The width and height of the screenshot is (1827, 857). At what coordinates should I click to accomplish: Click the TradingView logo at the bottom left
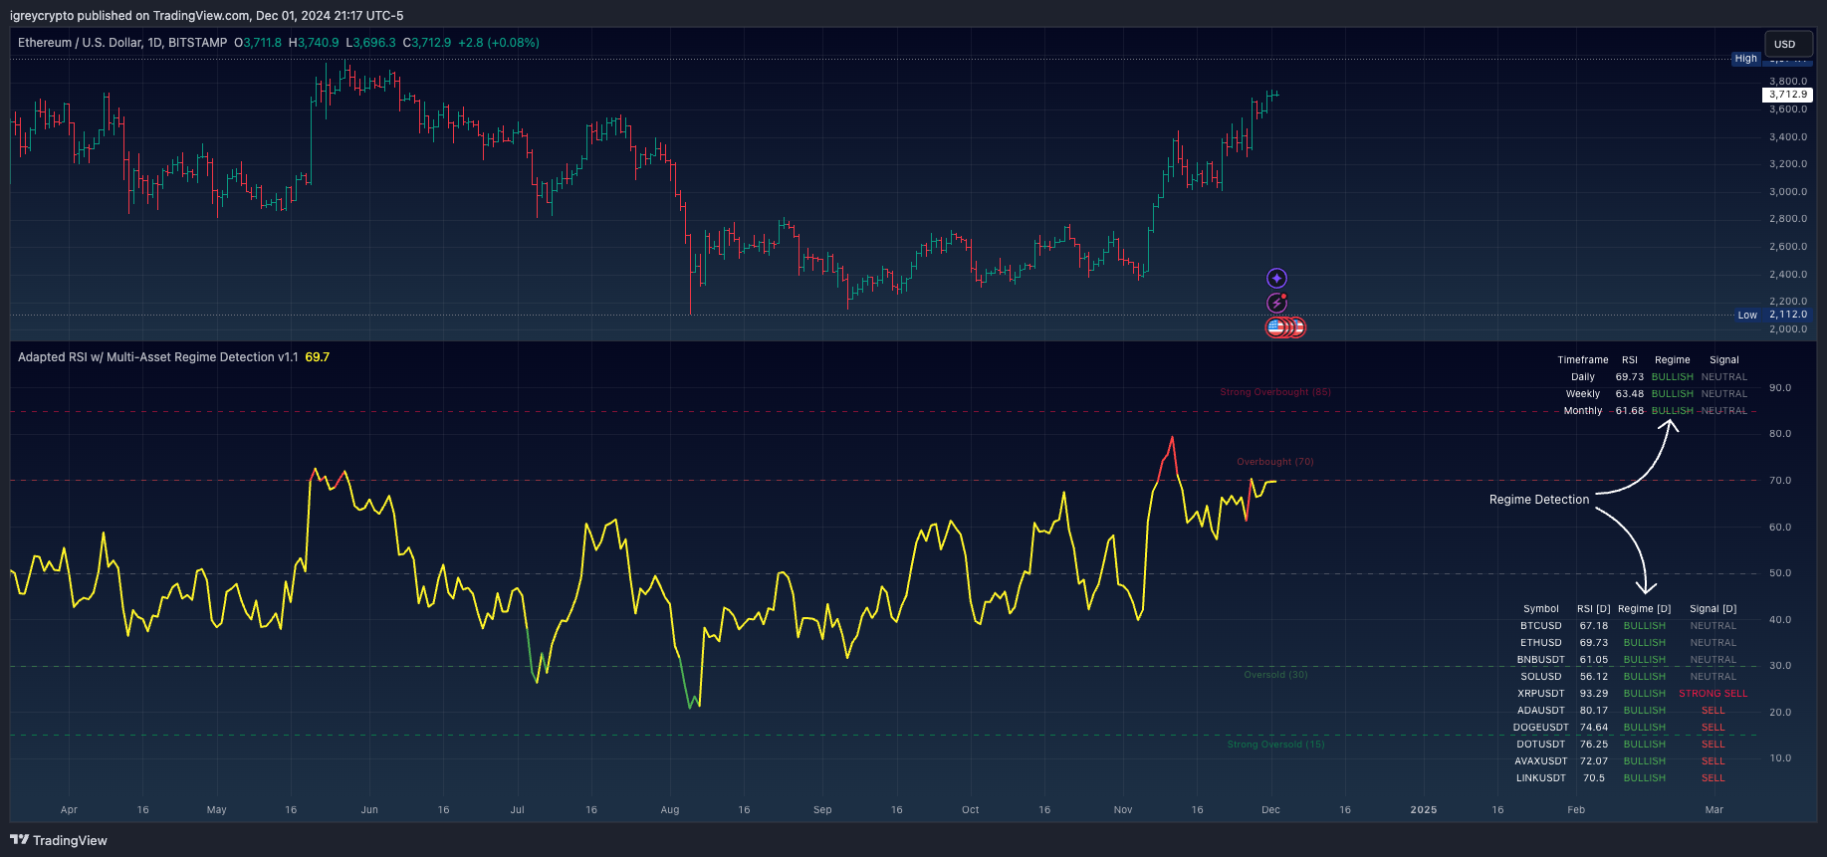tap(59, 840)
